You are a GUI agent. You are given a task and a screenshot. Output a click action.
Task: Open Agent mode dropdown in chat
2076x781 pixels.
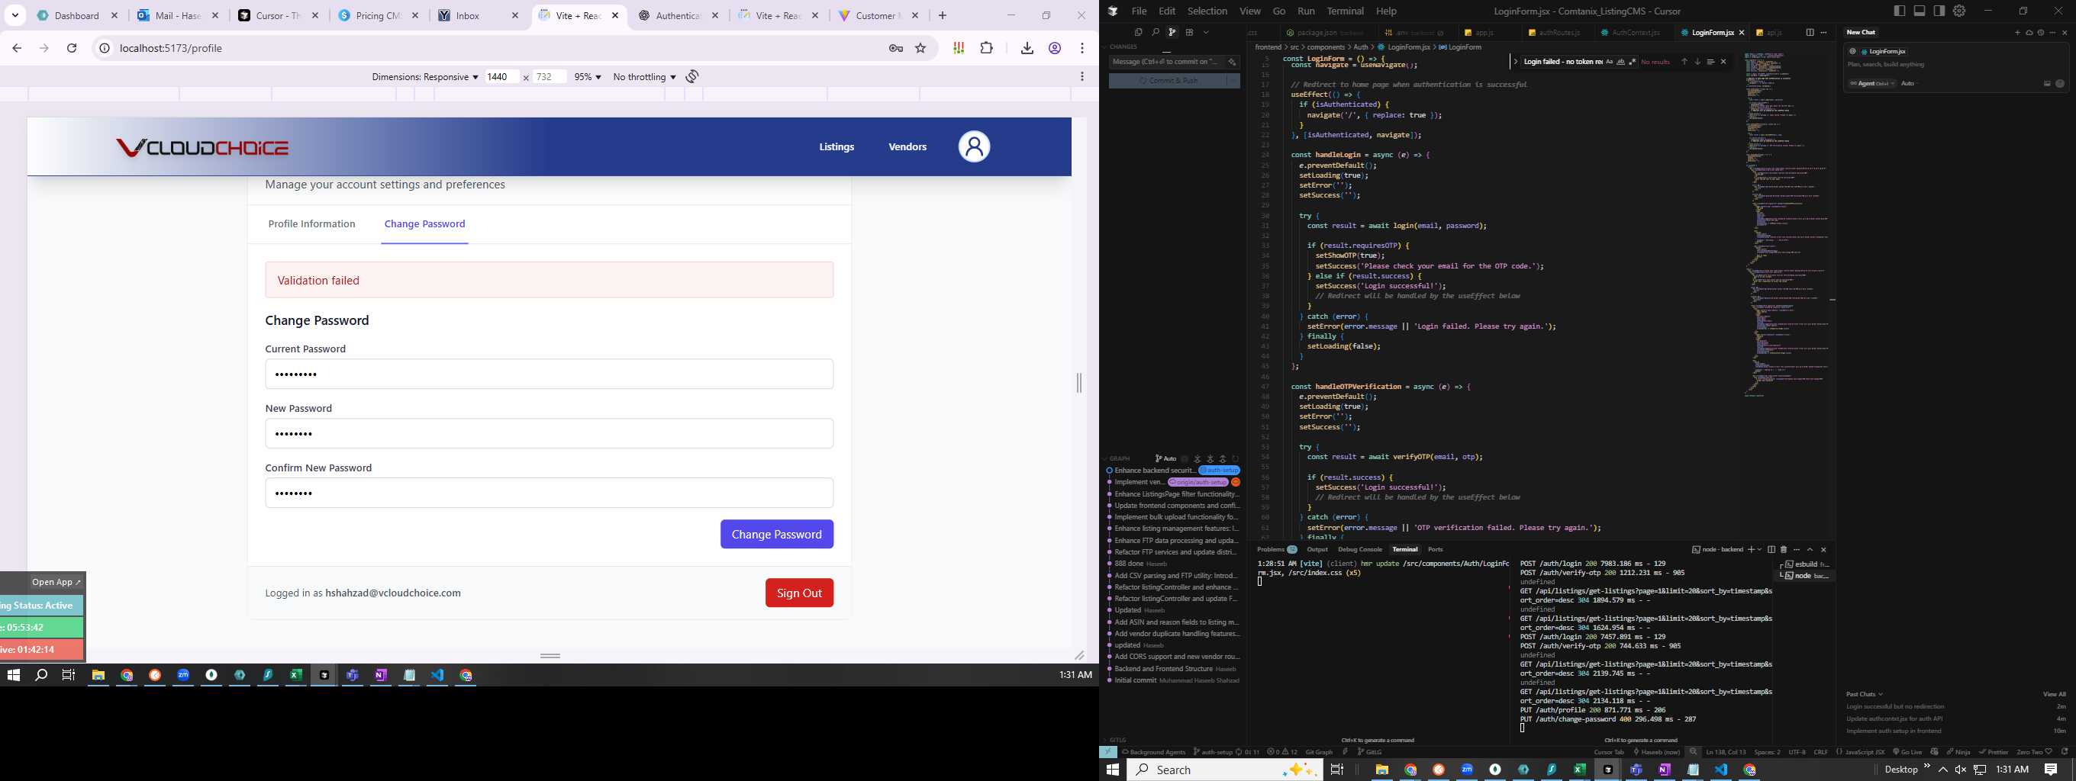click(x=1873, y=84)
